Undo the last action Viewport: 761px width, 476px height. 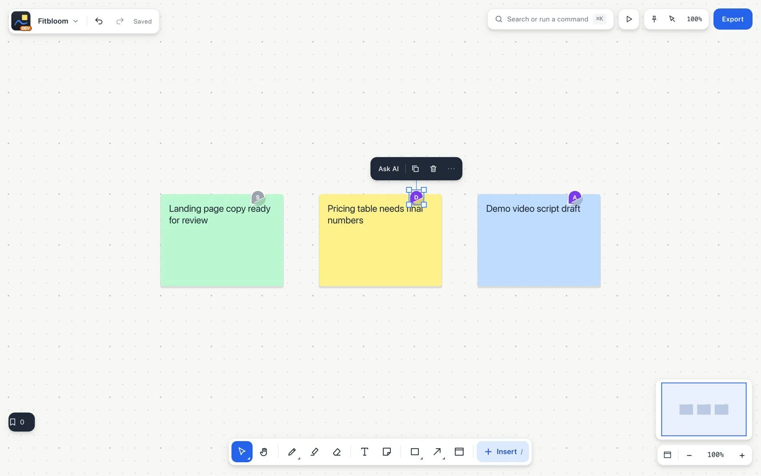[99, 21]
